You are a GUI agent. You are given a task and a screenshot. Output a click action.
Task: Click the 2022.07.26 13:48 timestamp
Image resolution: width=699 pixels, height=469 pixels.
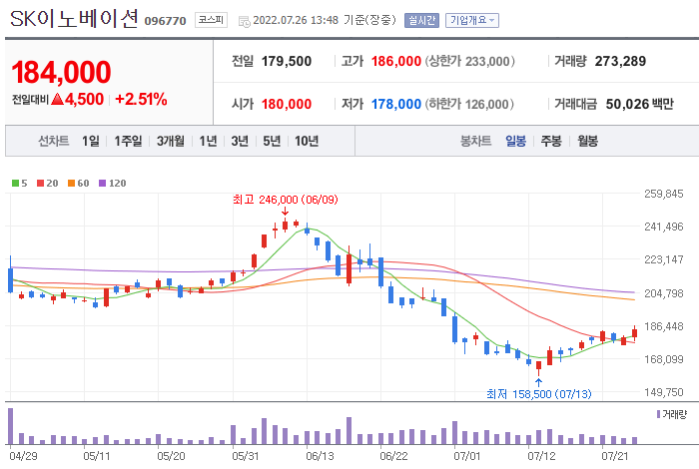coord(296,20)
